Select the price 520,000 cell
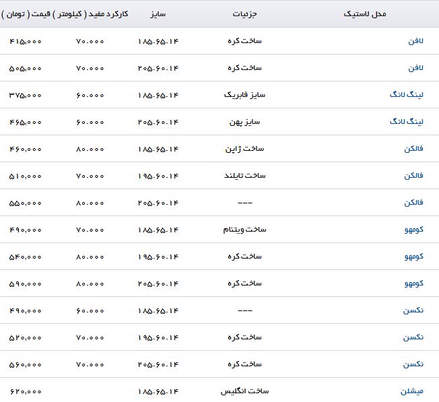 click(25, 337)
